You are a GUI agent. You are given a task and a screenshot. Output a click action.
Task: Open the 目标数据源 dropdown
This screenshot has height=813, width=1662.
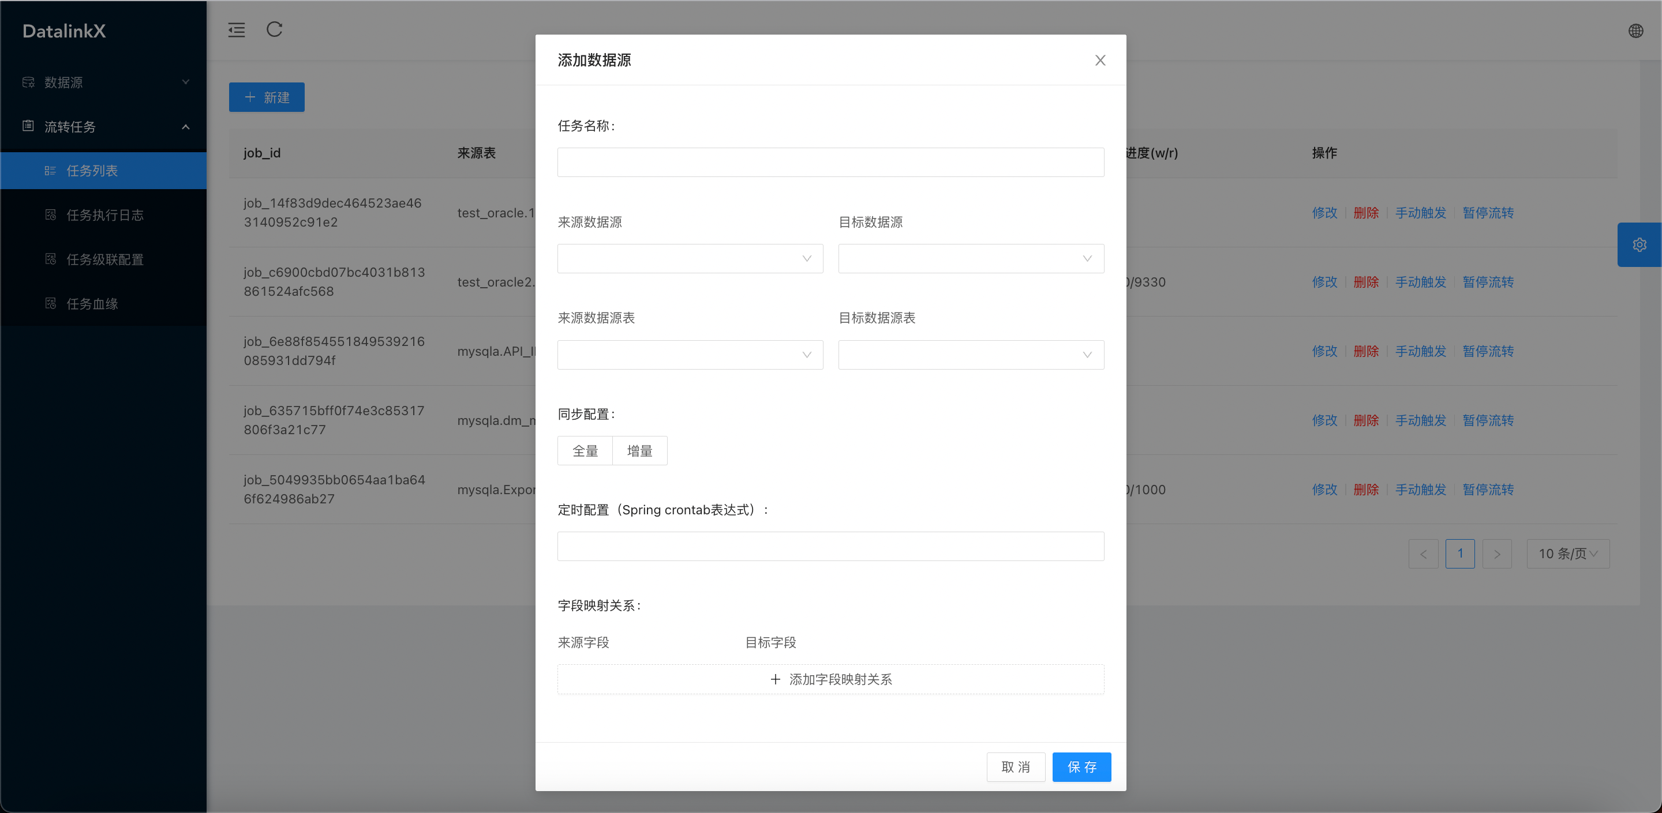(970, 258)
